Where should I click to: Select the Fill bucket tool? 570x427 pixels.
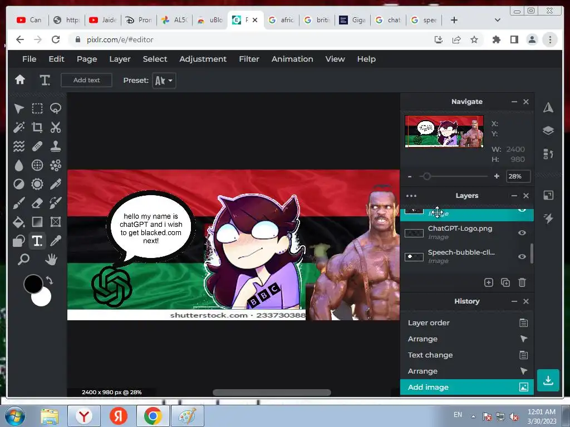pos(19,222)
